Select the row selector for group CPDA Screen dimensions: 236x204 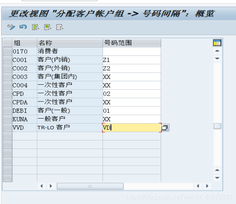click(7, 102)
